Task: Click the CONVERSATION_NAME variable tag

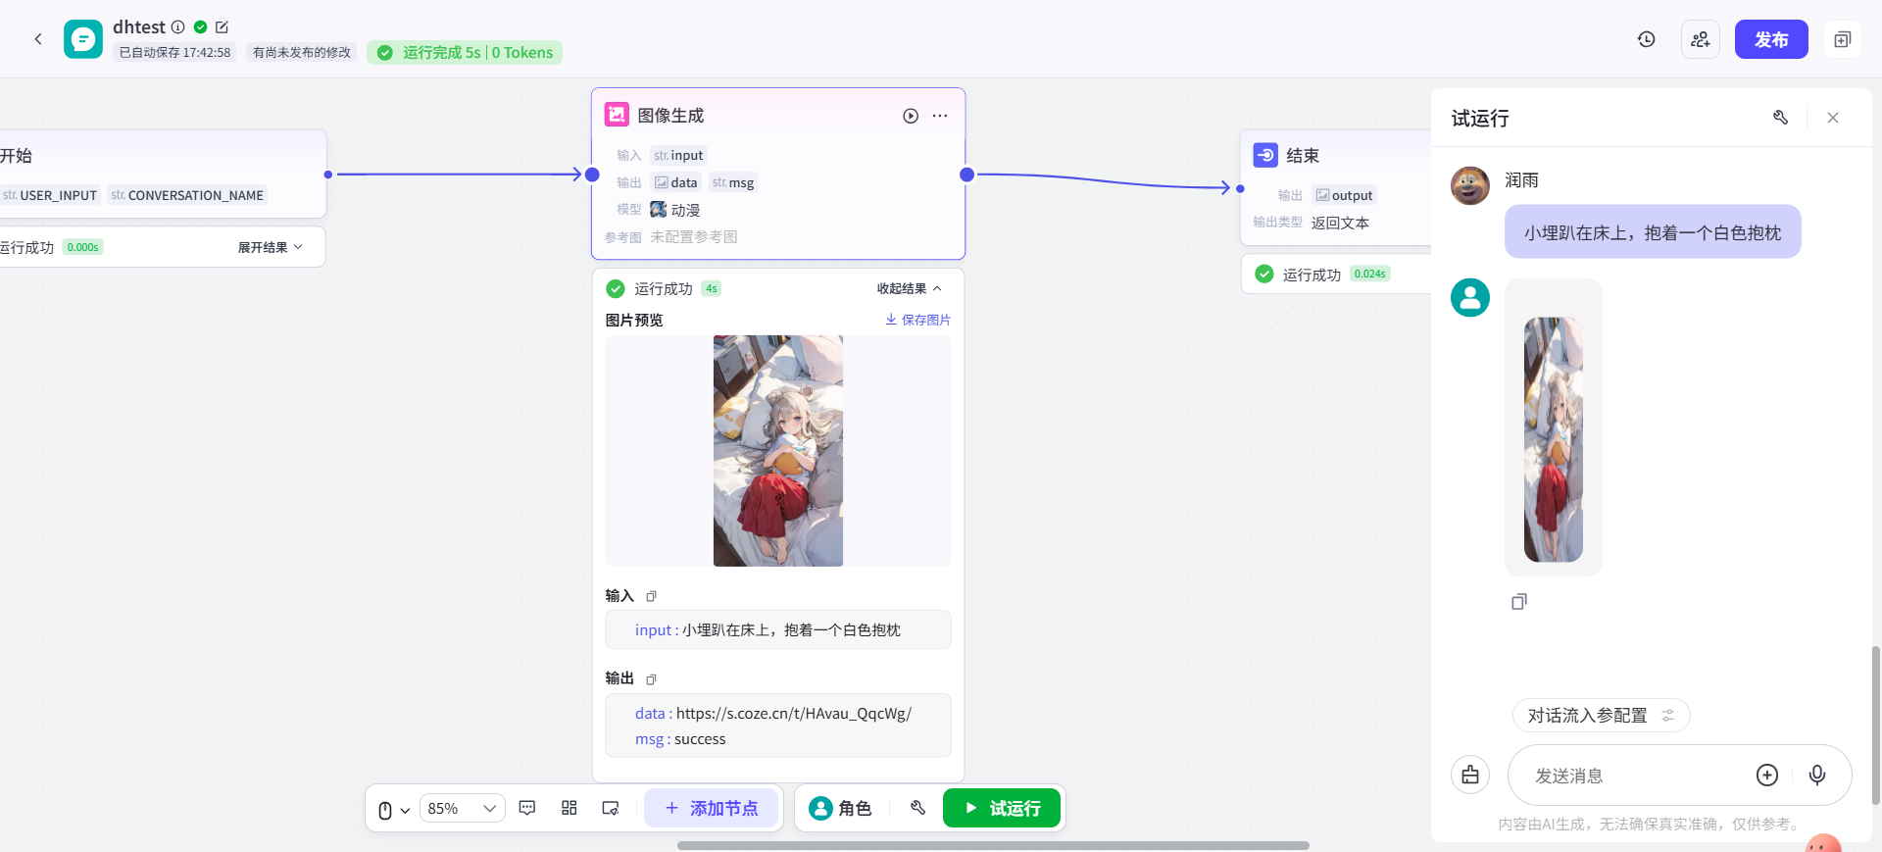Action: pyautogui.click(x=187, y=195)
